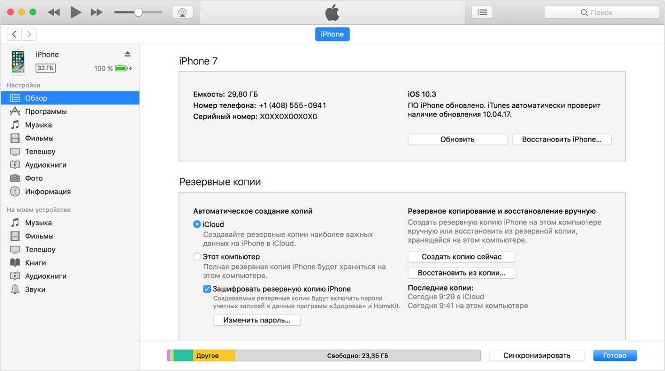
Task: Click the rewind previous track icon
Action: 54,13
